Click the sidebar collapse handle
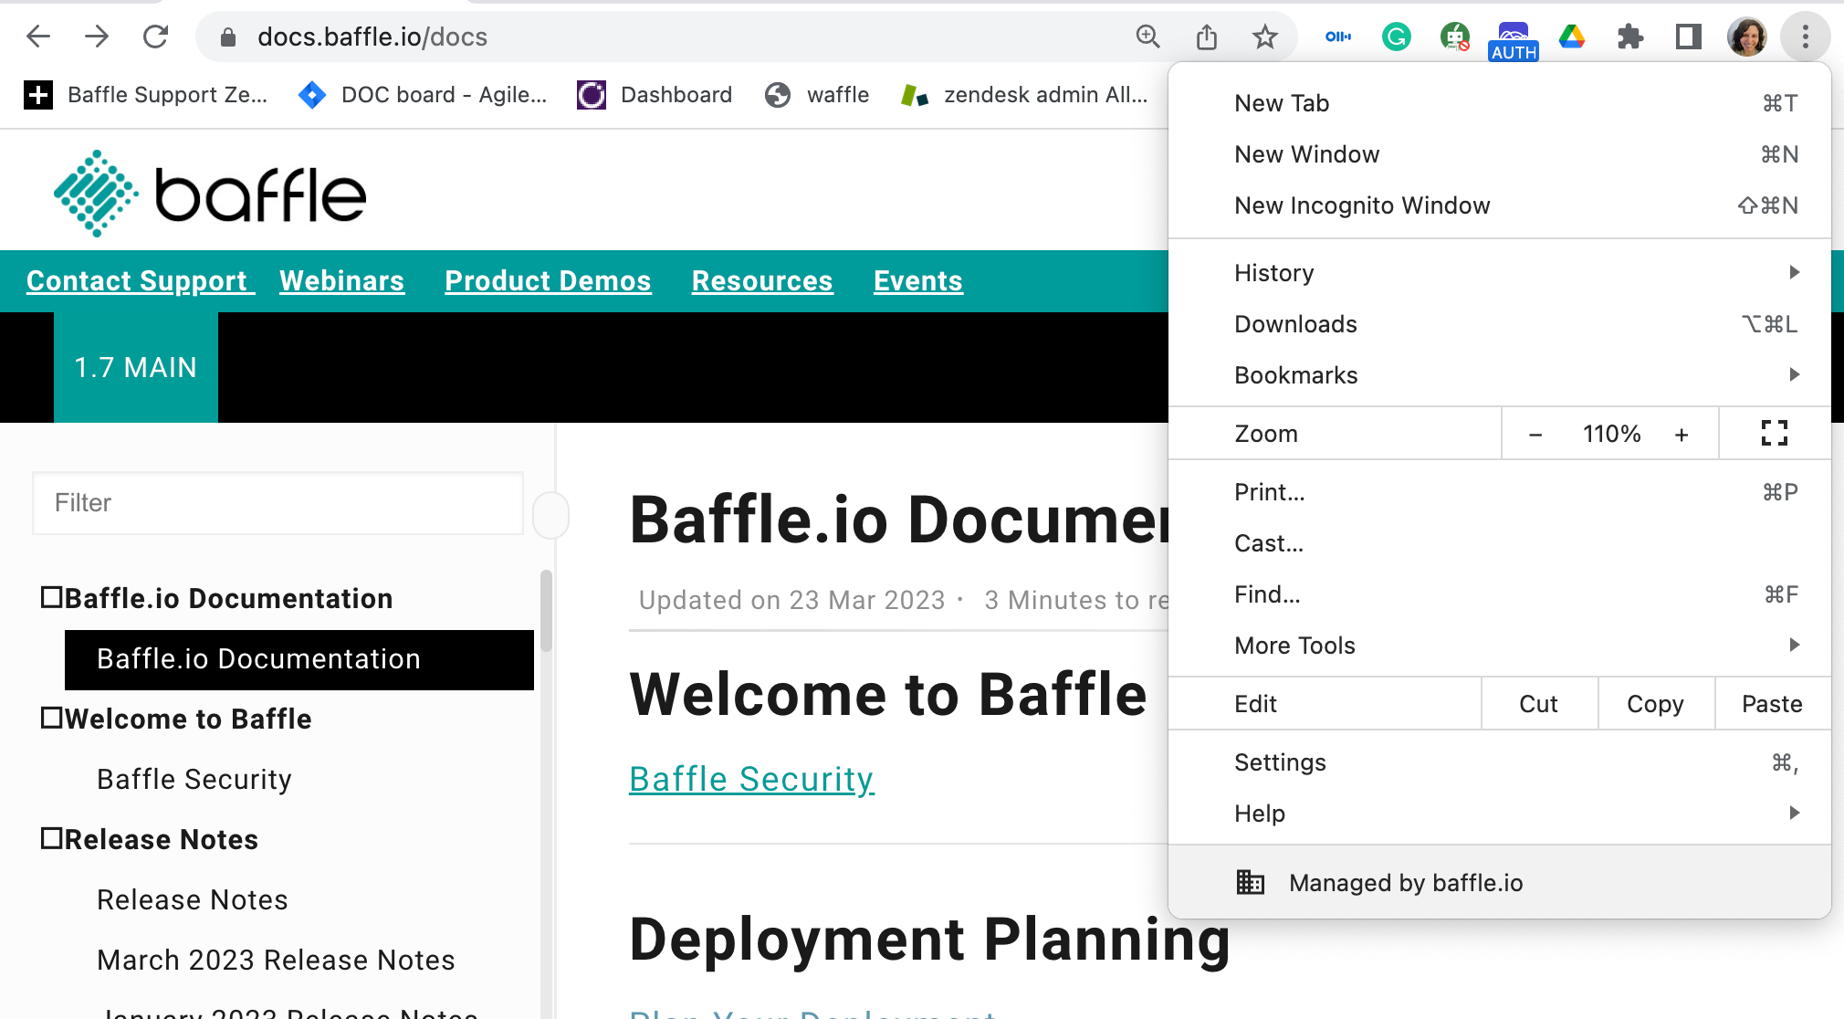 tap(551, 516)
